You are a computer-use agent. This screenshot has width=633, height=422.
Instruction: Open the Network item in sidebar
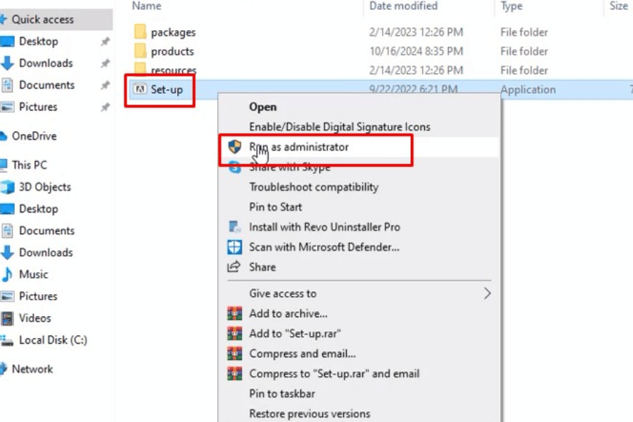click(x=32, y=369)
